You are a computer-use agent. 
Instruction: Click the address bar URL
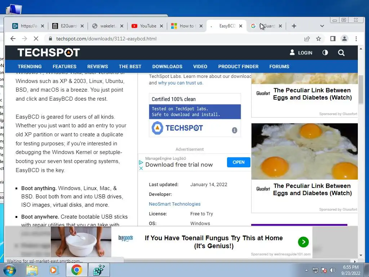click(106, 39)
